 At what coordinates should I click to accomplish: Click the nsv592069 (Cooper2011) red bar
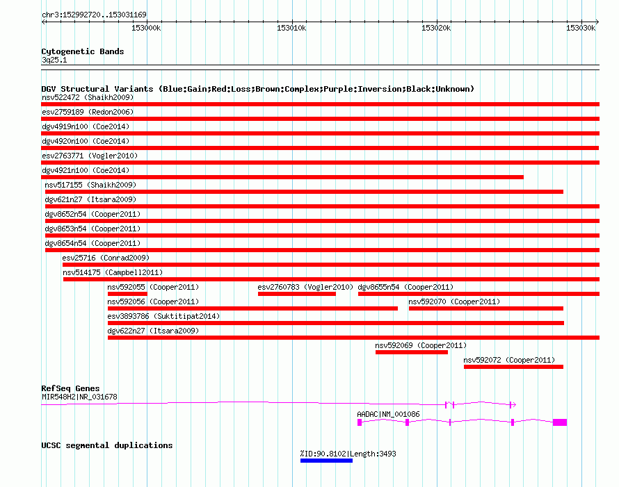tap(412, 352)
